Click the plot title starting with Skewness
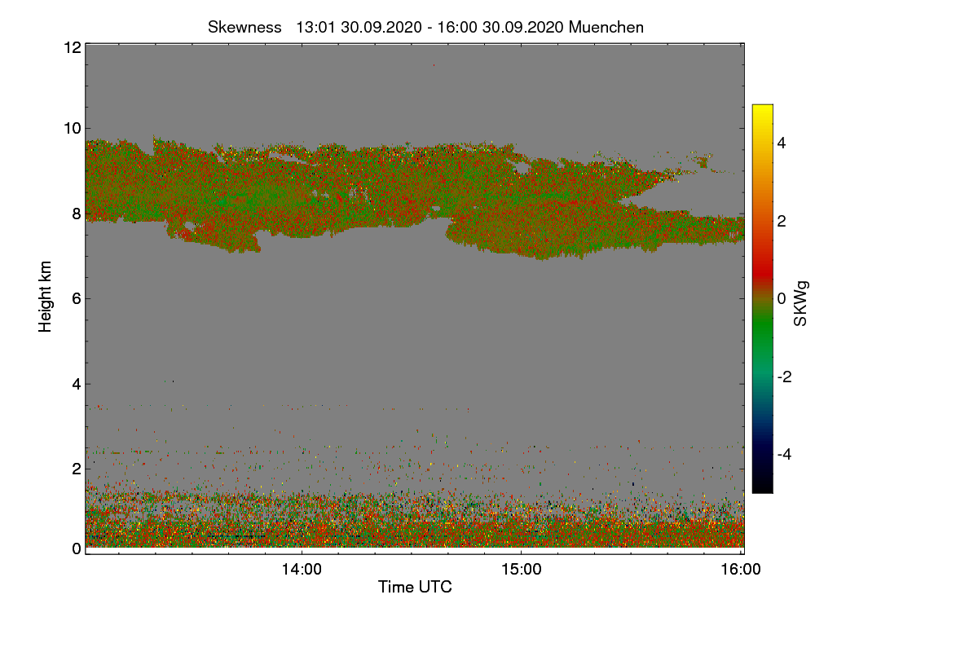Screen dimensions: 978x652 [425, 27]
